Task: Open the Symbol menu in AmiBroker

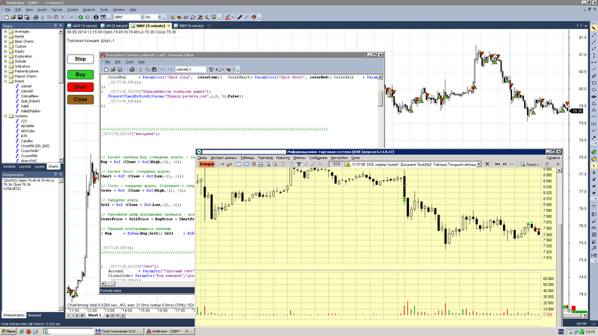Action: [x=73, y=10]
